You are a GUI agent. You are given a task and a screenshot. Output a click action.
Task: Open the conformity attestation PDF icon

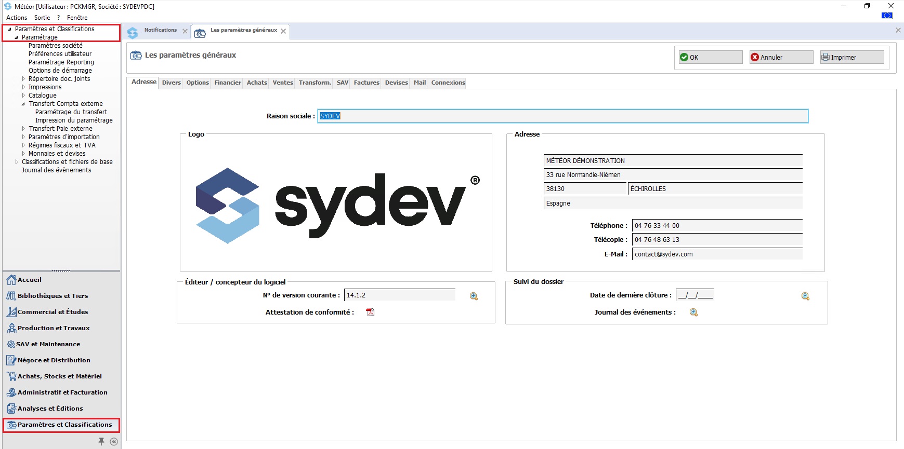pyautogui.click(x=370, y=312)
